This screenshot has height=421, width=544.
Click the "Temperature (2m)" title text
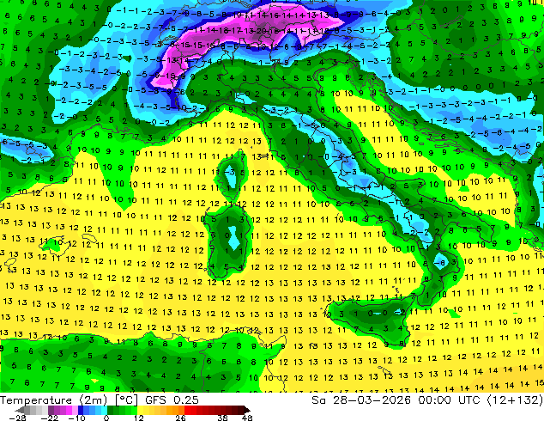click(x=54, y=400)
